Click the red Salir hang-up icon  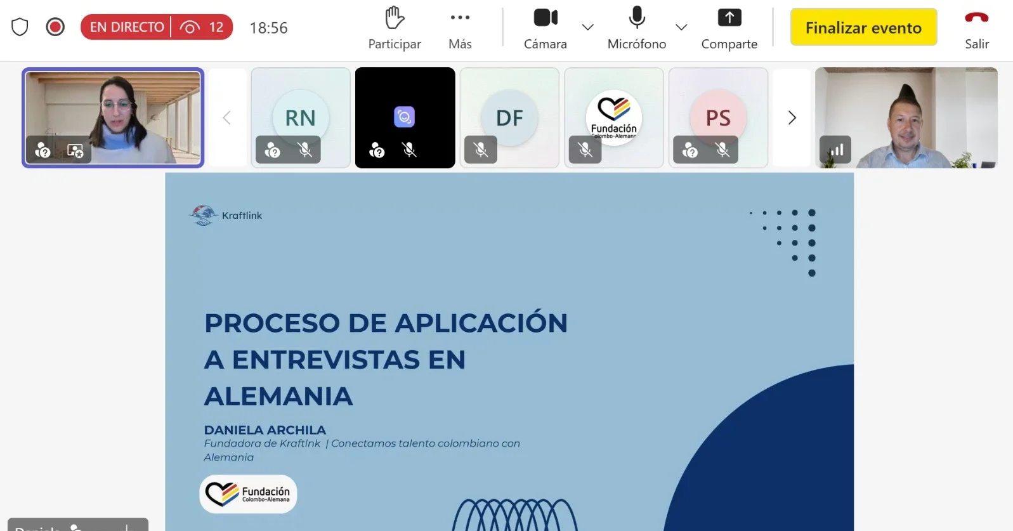coord(976,18)
